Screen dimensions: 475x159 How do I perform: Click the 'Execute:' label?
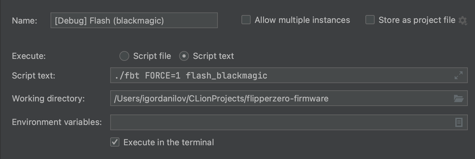pyautogui.click(x=29, y=56)
